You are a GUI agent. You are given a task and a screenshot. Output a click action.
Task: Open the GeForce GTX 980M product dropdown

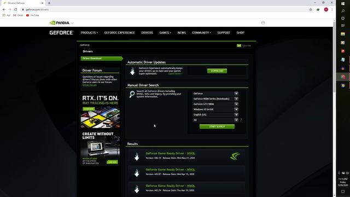tap(215, 104)
